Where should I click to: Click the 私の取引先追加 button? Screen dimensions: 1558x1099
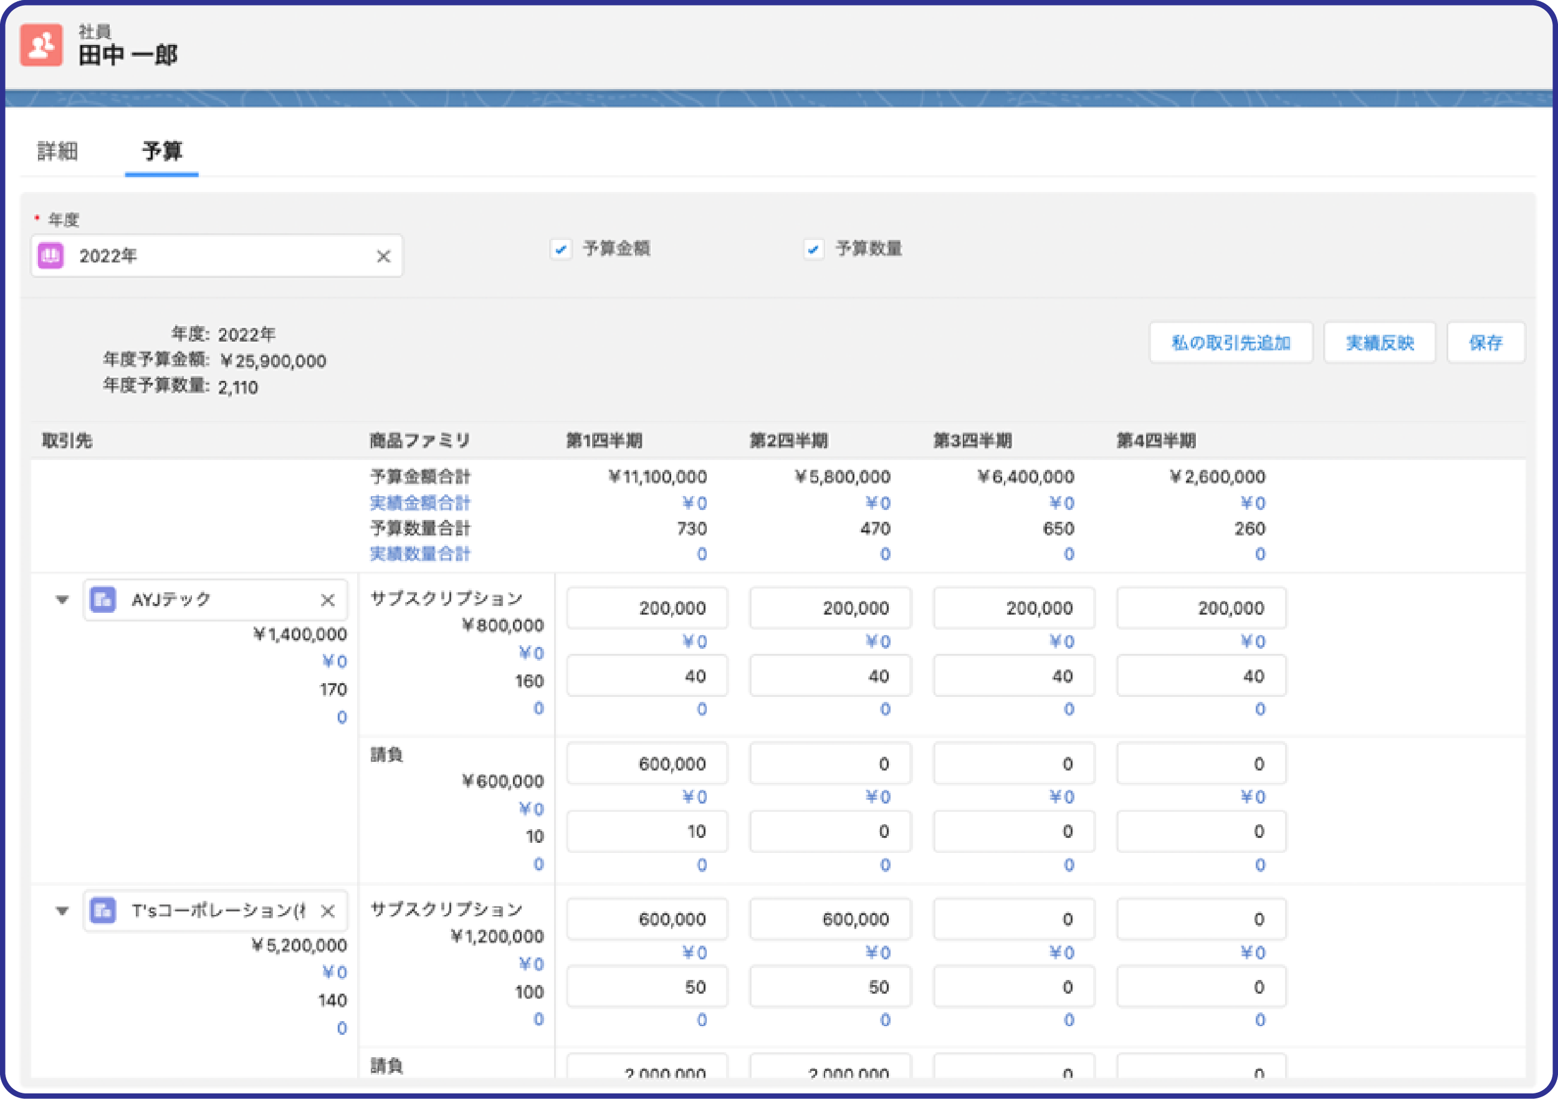pos(1230,343)
